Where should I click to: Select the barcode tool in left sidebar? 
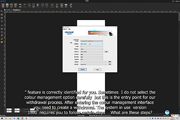pos(2,42)
